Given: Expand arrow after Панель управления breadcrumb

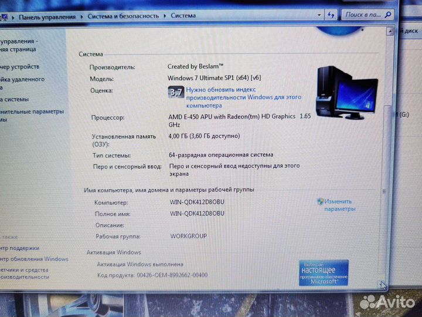Looking at the screenshot, I should tap(81, 16).
